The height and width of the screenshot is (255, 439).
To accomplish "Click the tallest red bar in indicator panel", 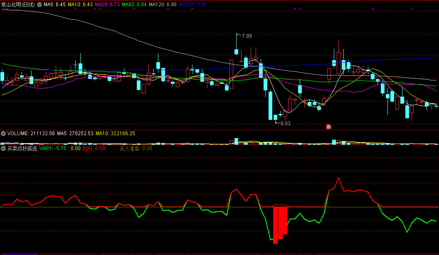I will [x=275, y=226].
